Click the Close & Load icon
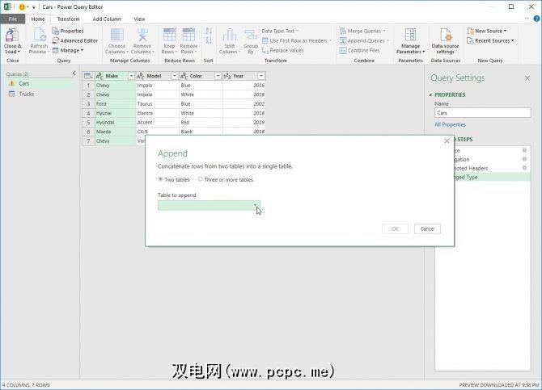The image size is (542, 390). point(12,36)
